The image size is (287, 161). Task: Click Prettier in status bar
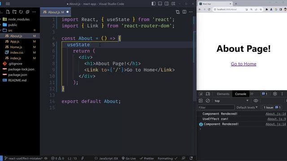pyautogui.click(x=147, y=158)
